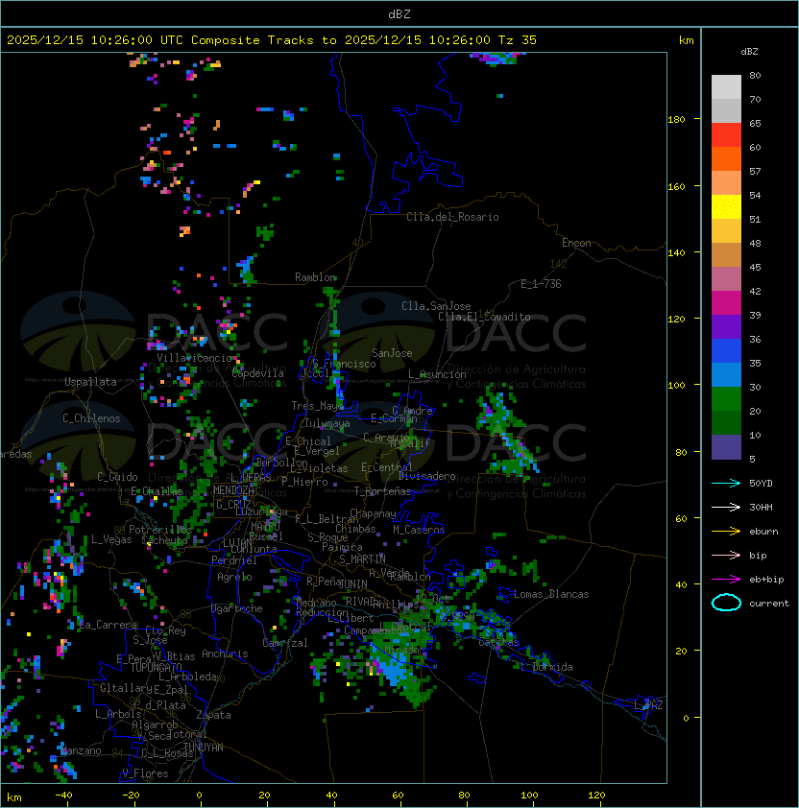Click the Divisadero label on the map

coord(426,476)
